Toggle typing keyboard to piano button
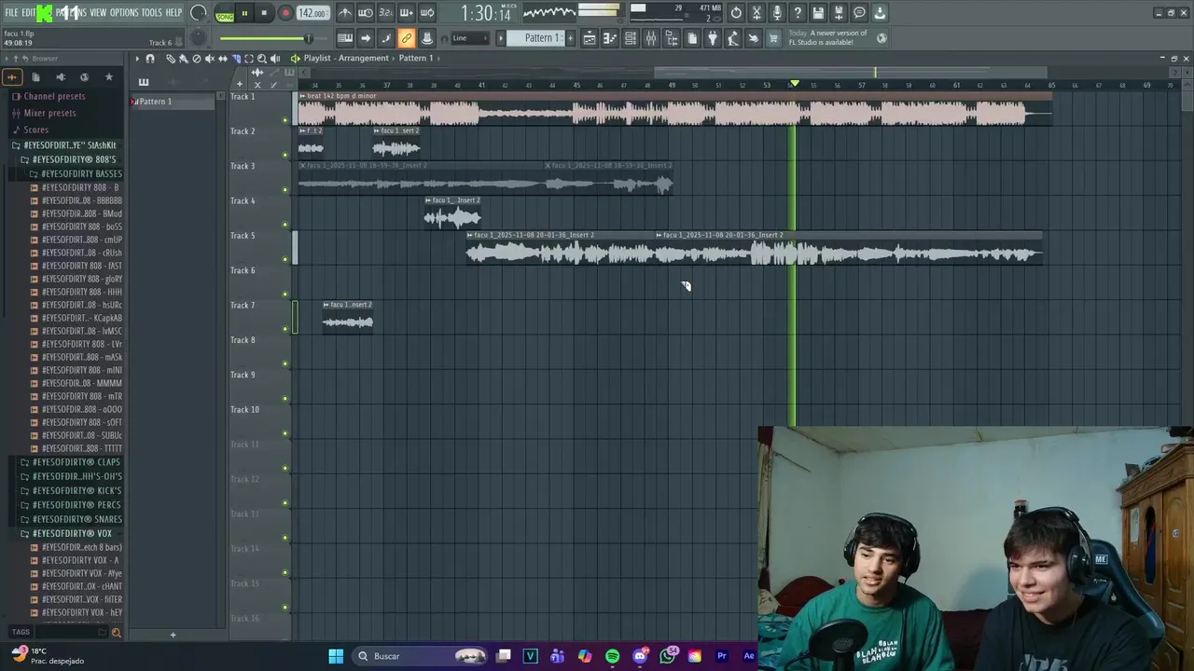The width and height of the screenshot is (1194, 671). click(345, 38)
